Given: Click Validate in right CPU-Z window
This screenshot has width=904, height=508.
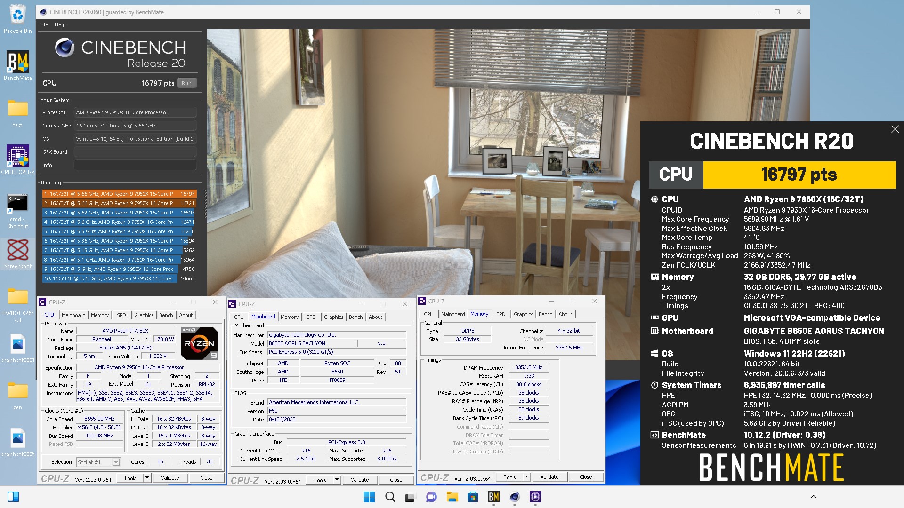Looking at the screenshot, I should click(549, 477).
